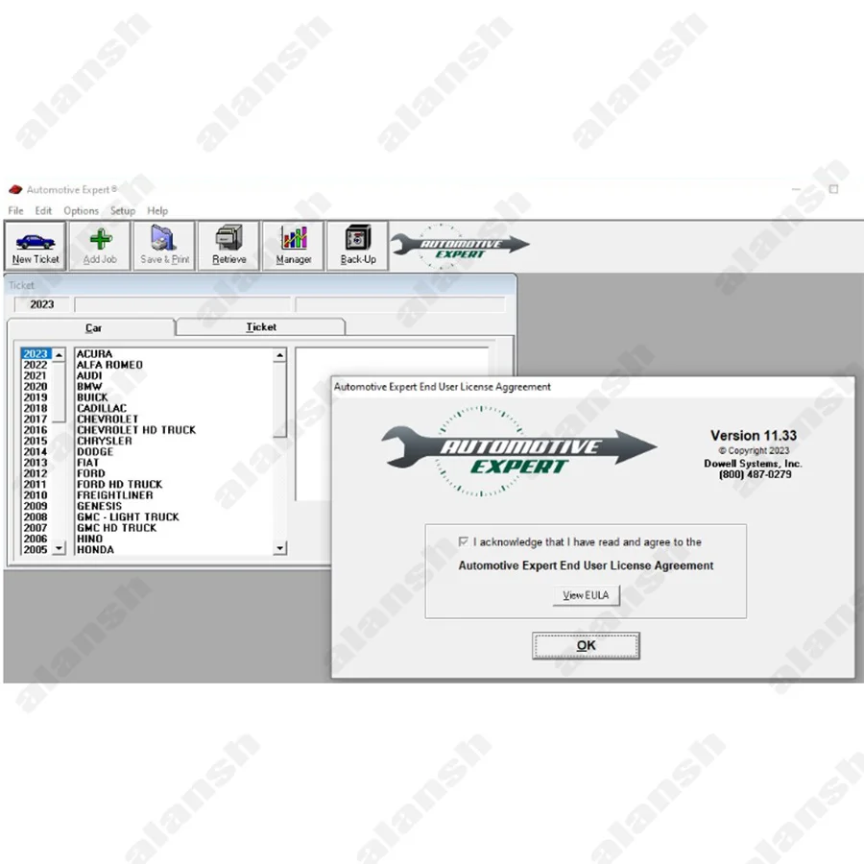
Task: Select CHEVROLET HD TRUCK make
Action: point(136,430)
